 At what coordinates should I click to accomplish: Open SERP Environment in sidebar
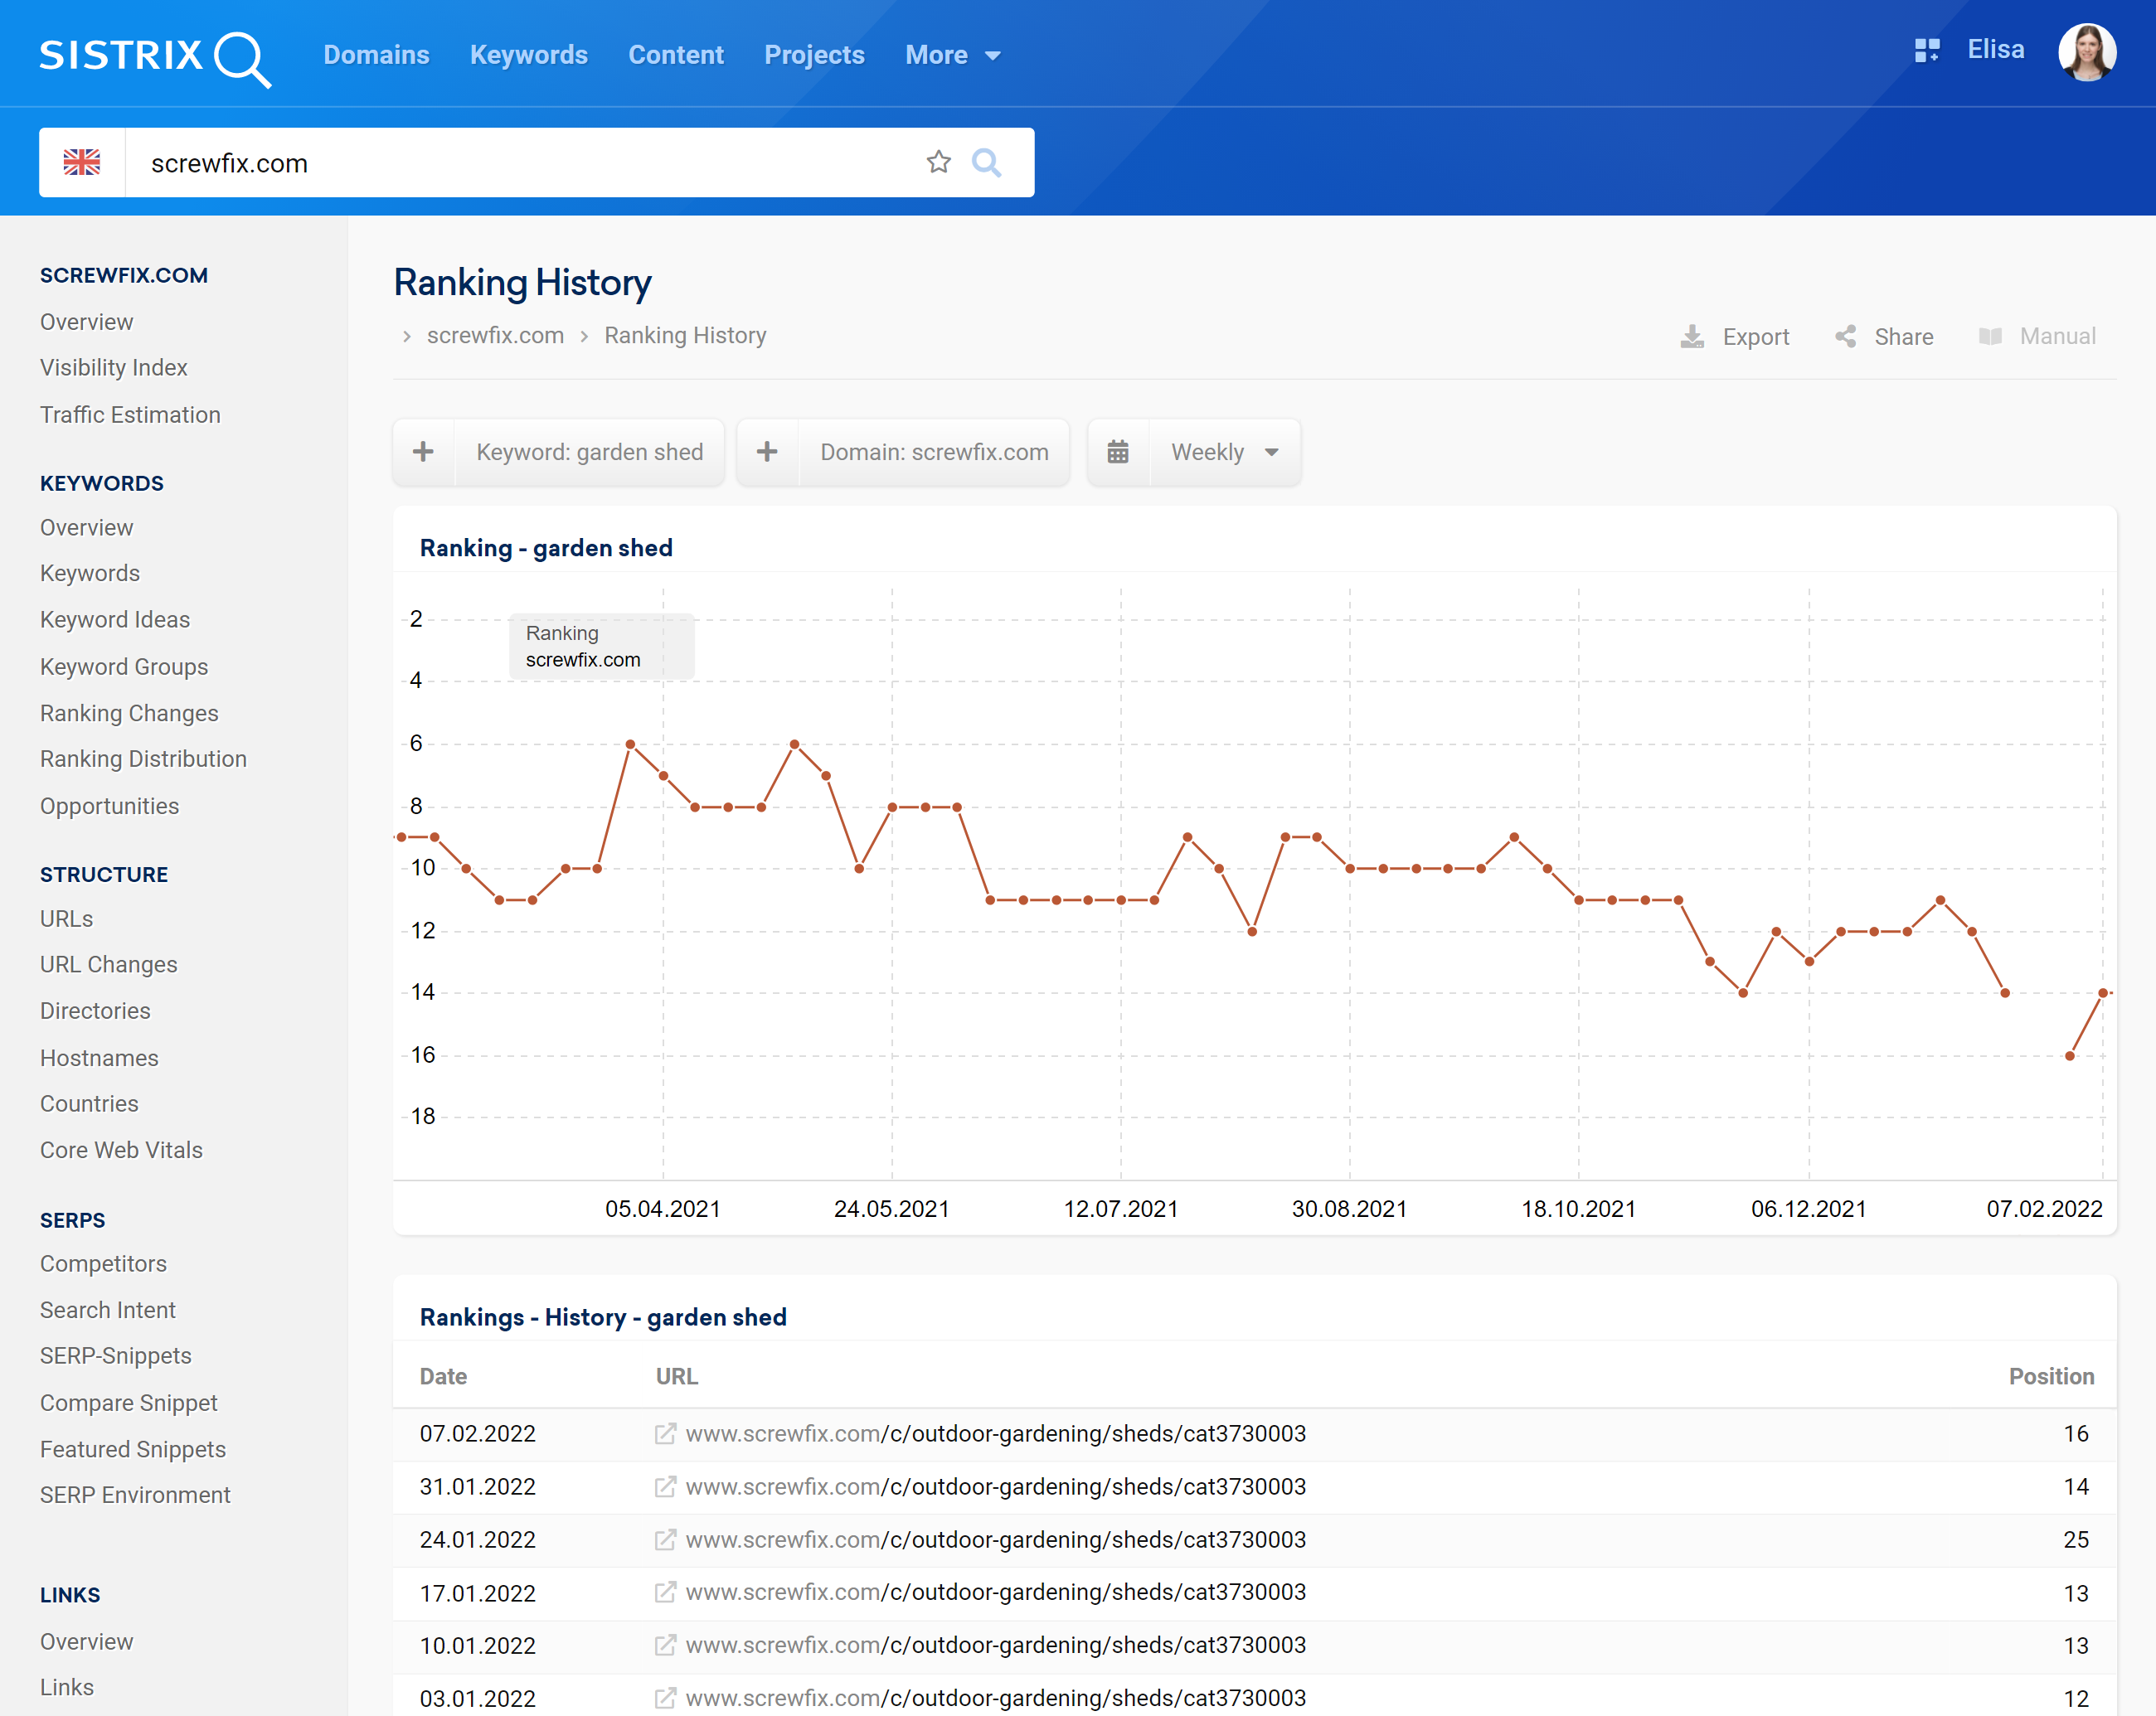point(135,1495)
